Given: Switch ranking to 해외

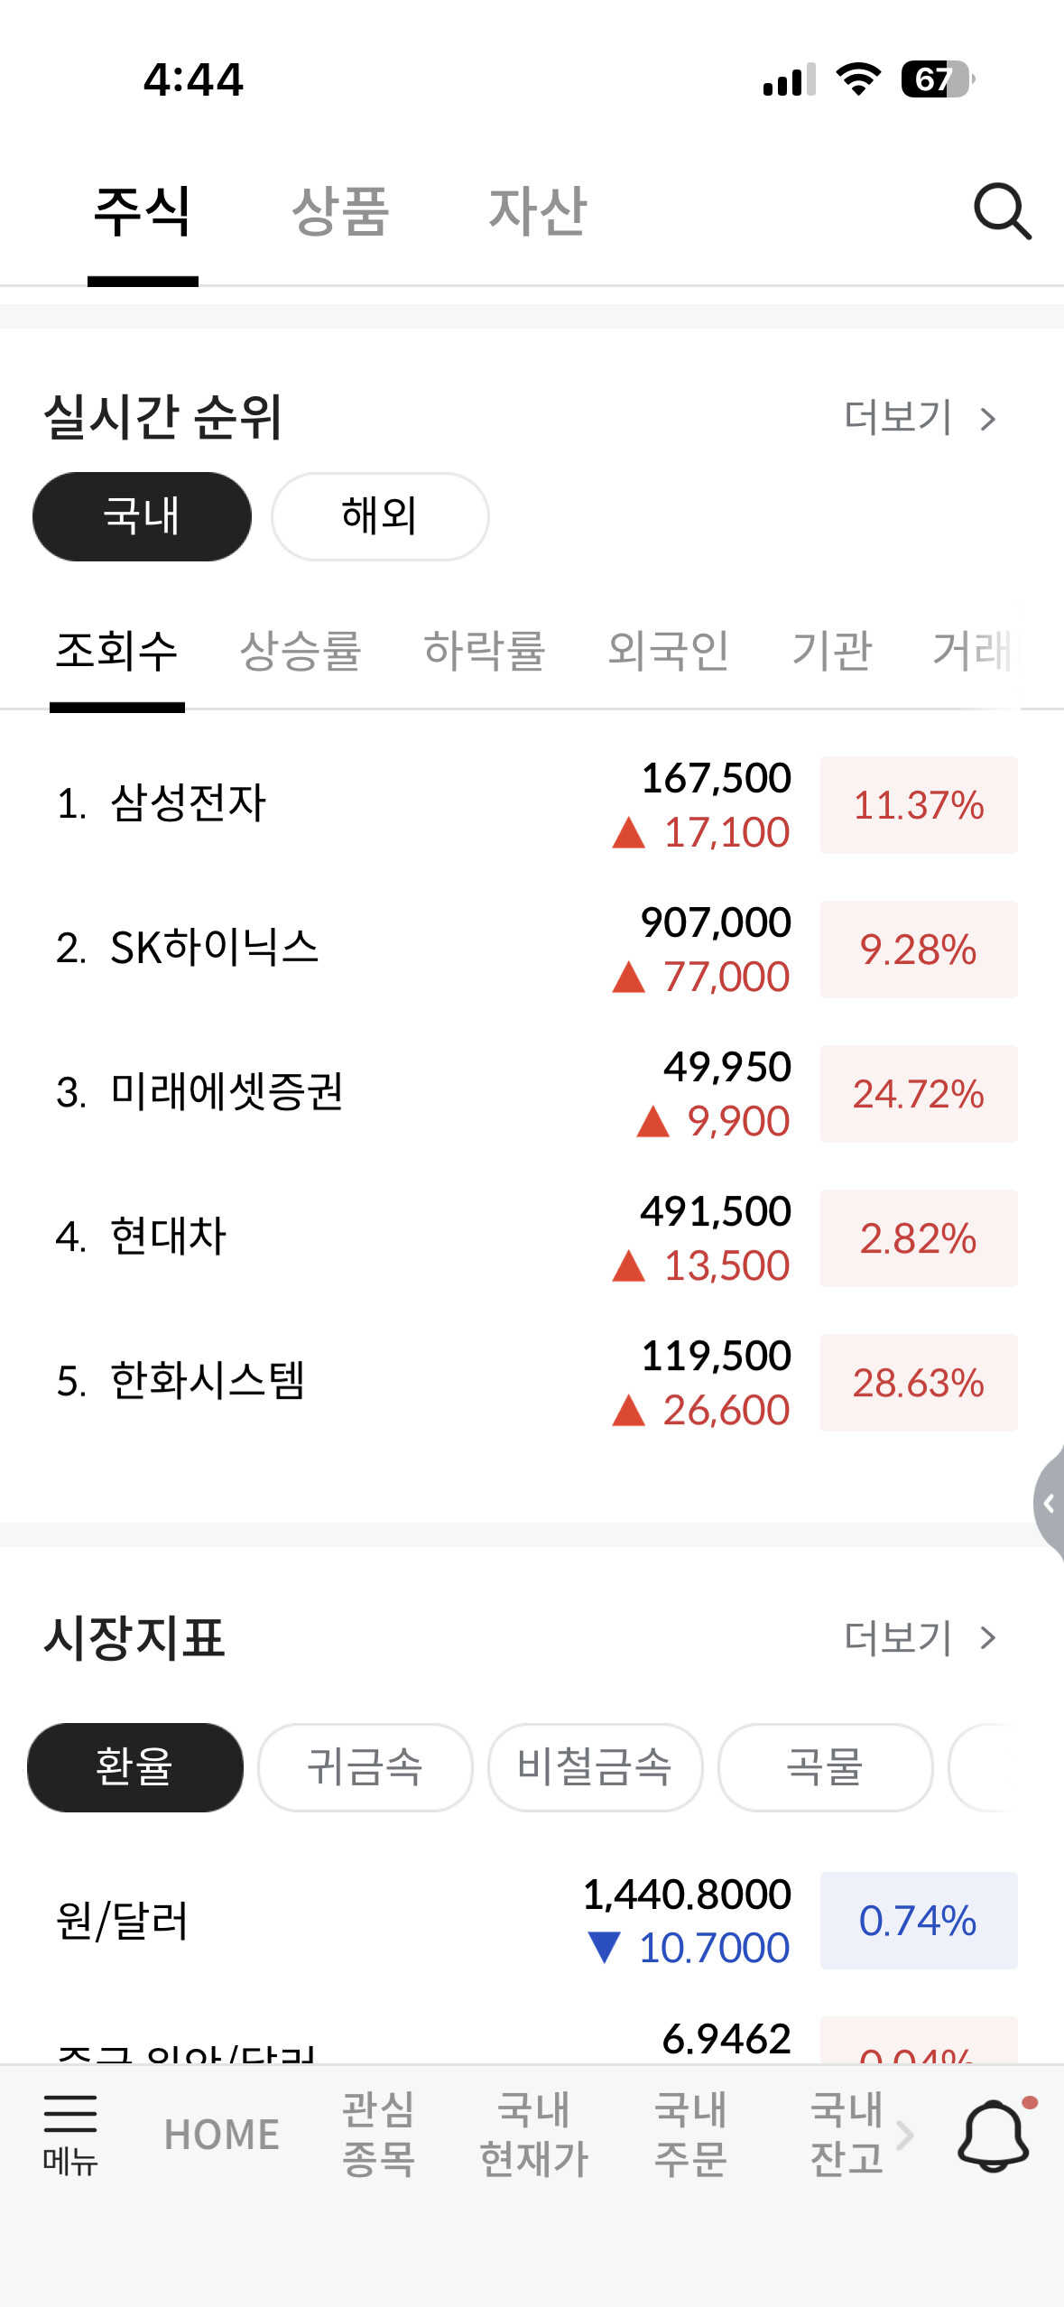Looking at the screenshot, I should coord(380,516).
